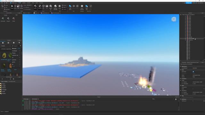Open the Toolbox Marketplace tab icon
205x115 pixels.
[3, 43]
